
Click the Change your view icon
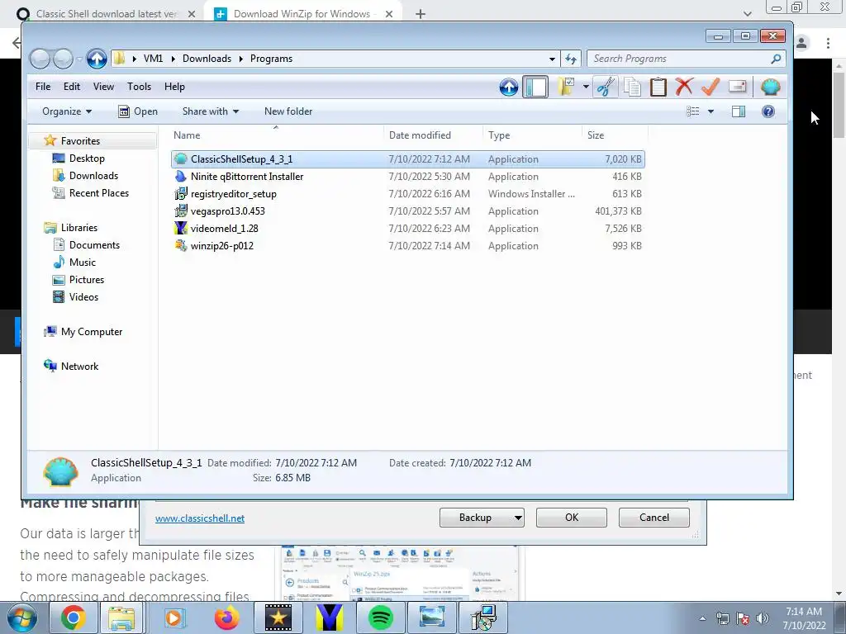pos(693,111)
